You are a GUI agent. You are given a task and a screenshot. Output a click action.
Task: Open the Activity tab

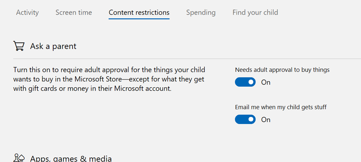pyautogui.click(x=27, y=13)
